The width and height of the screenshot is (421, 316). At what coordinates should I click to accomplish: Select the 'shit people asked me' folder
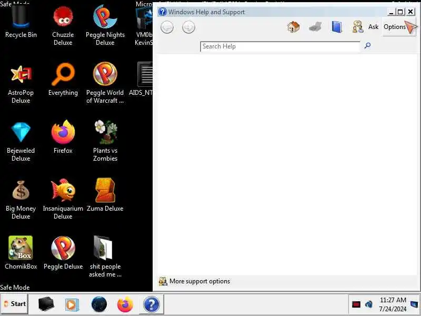[105, 256]
